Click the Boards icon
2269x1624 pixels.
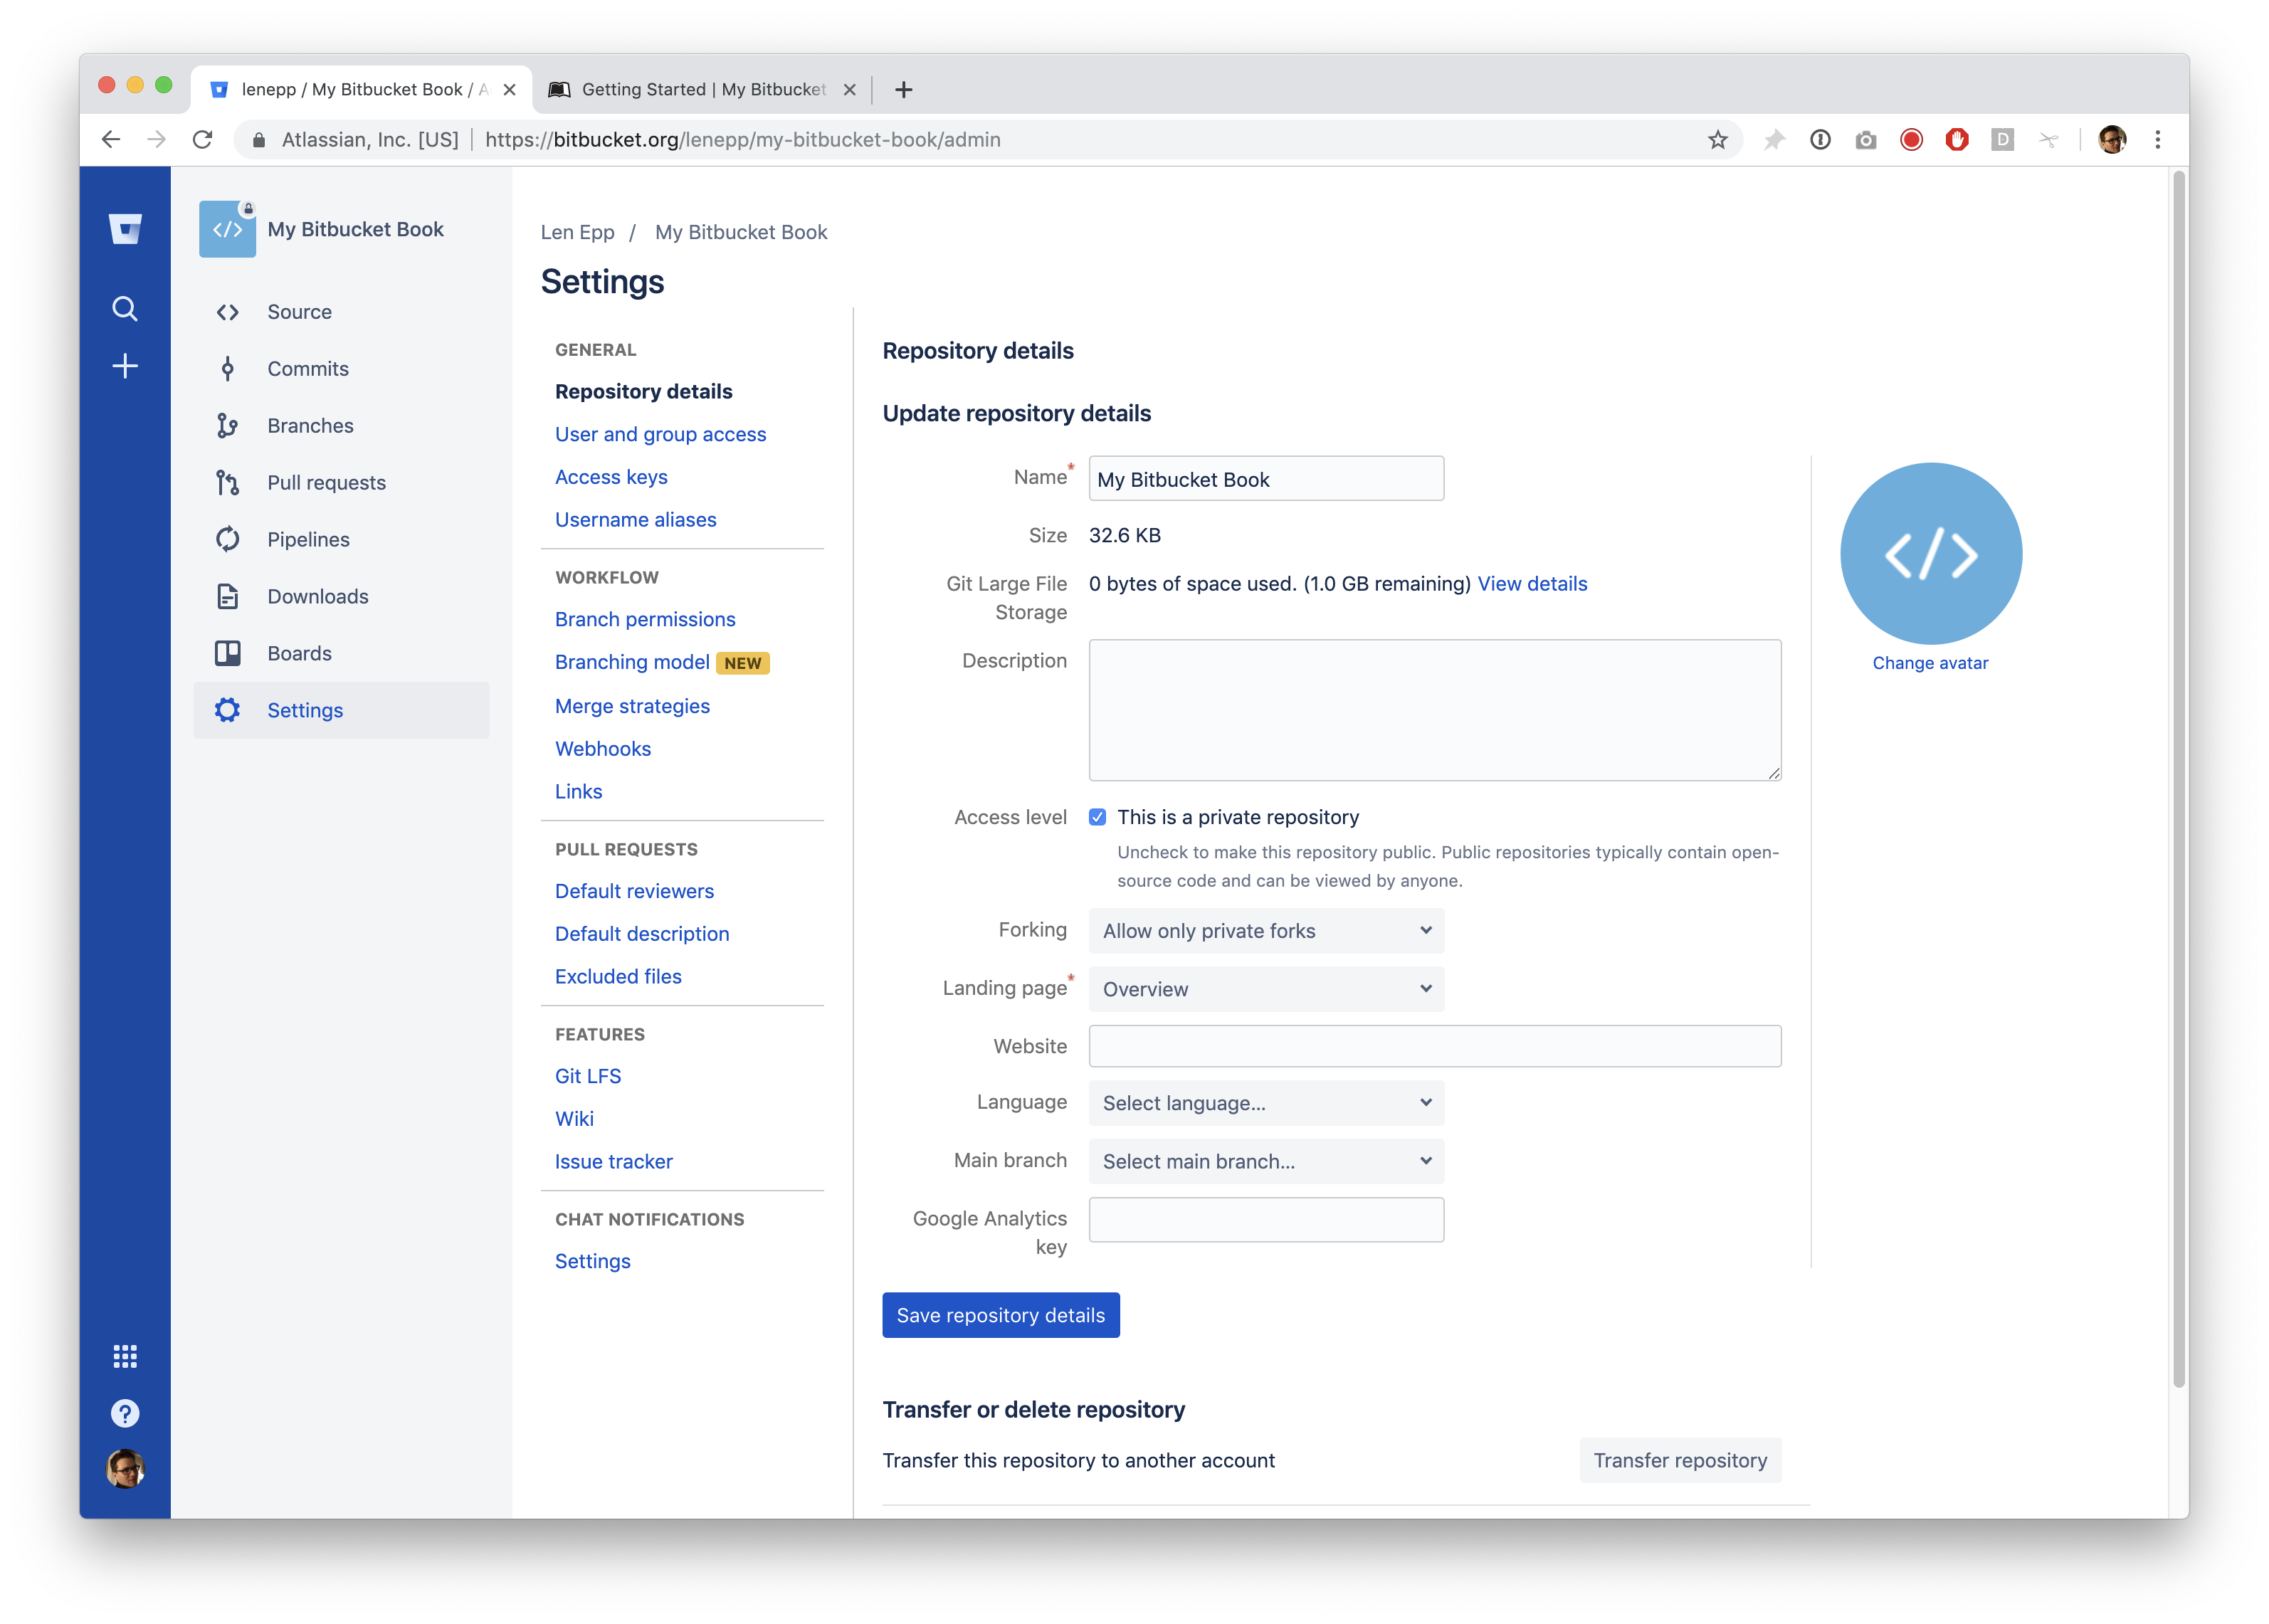(x=228, y=653)
